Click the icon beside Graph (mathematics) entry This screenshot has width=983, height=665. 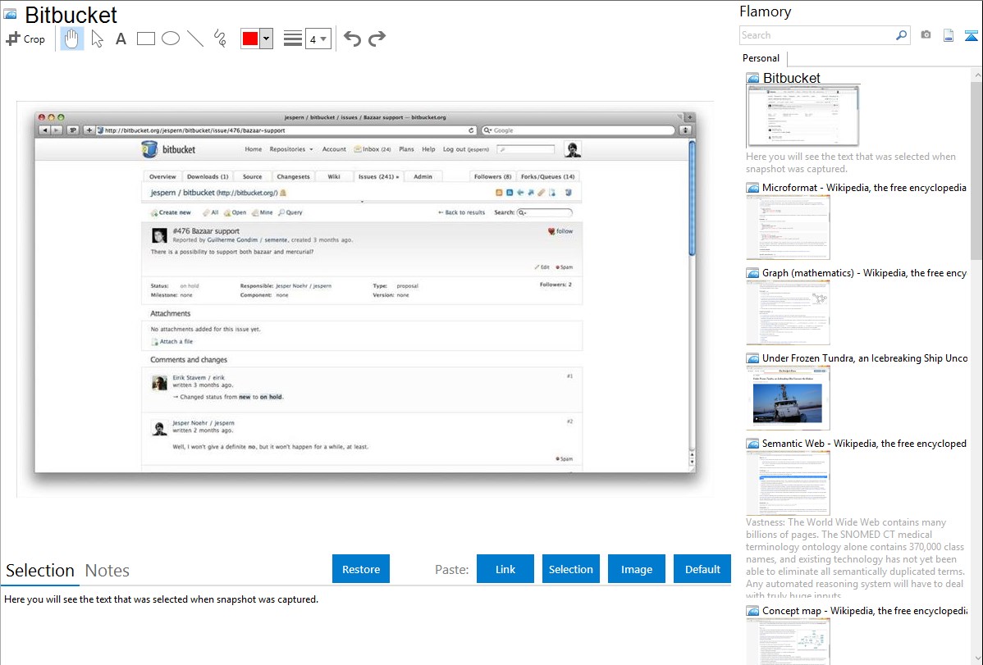pos(752,273)
